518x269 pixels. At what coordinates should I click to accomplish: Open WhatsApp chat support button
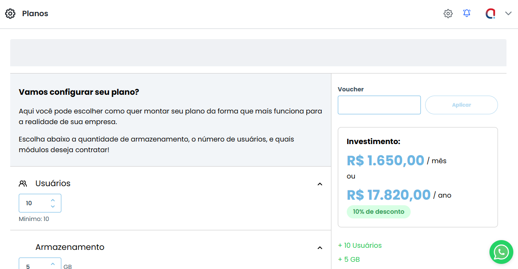[501, 252]
